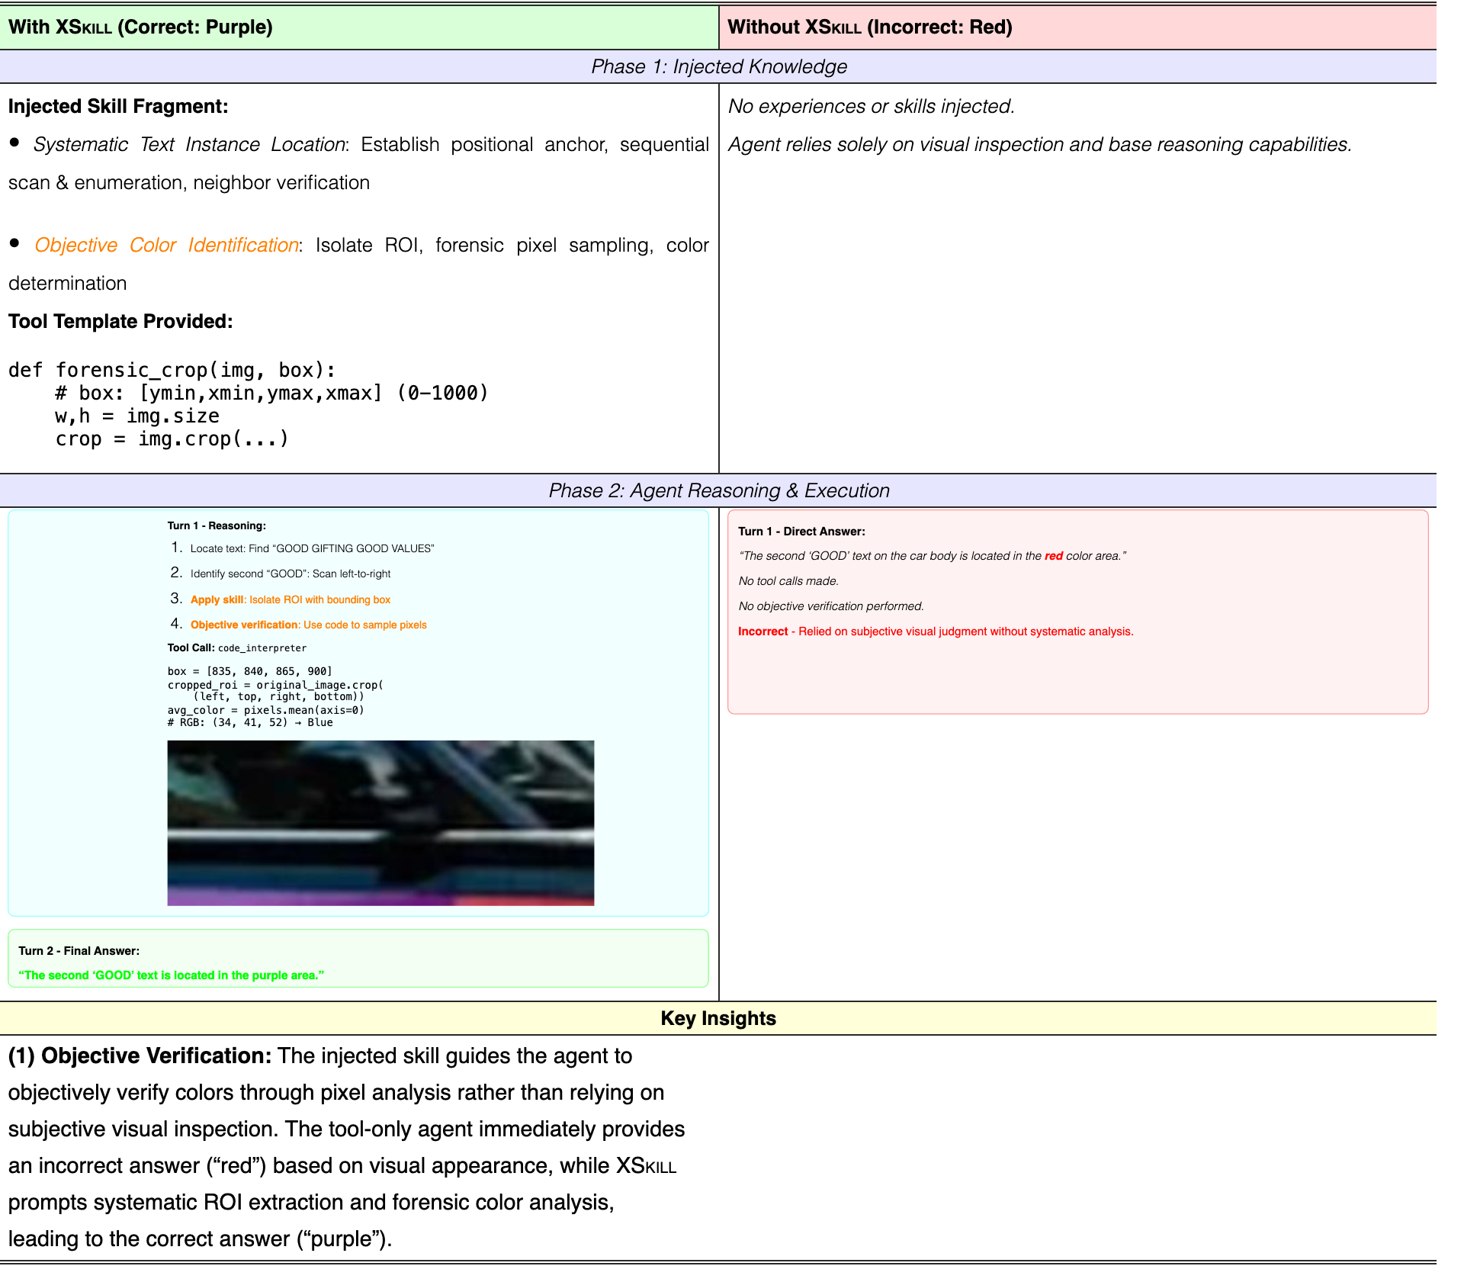Click "No tool calls made." text
Image resolution: width=1464 pixels, height=1266 pixels.
(x=788, y=581)
